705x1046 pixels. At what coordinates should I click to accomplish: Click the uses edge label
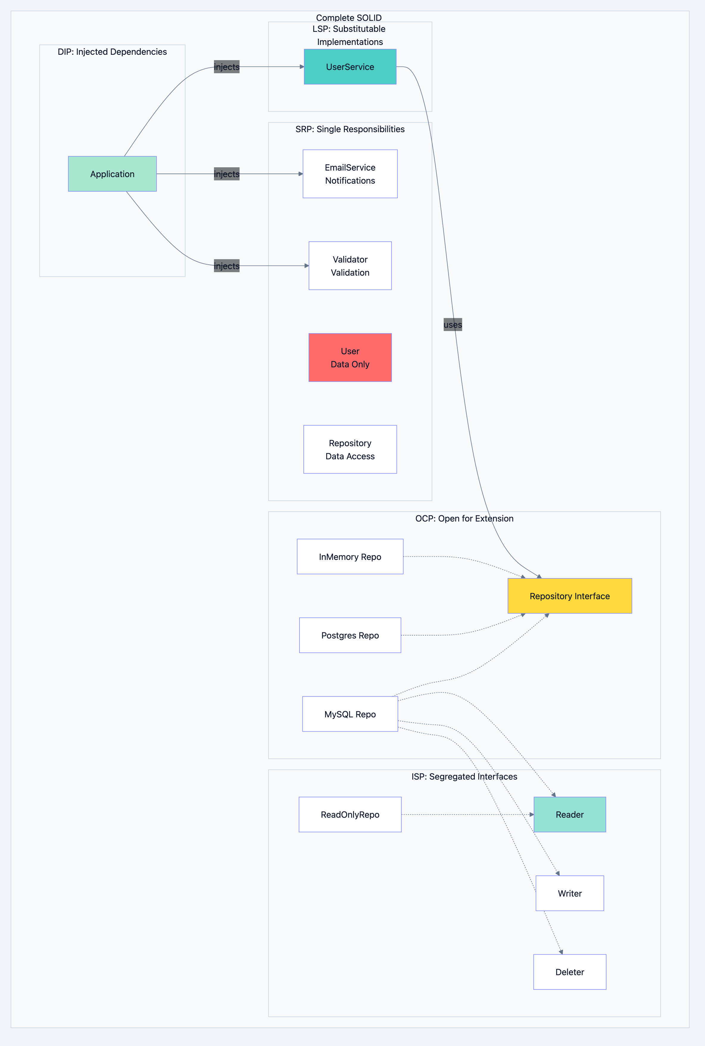[x=452, y=324]
